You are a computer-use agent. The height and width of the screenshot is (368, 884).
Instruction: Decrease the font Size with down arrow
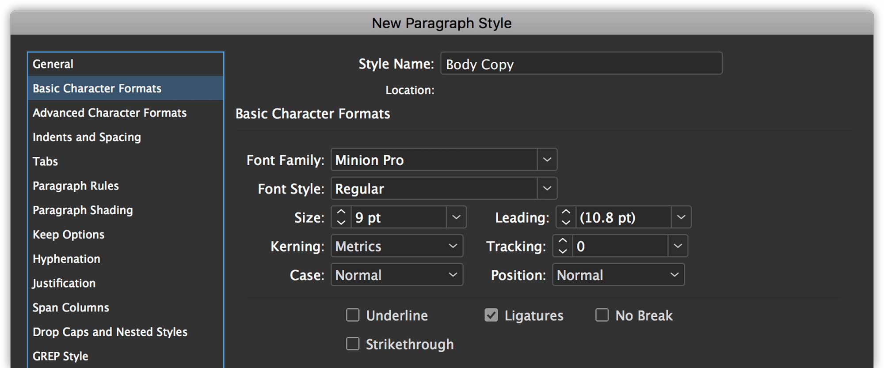coord(341,222)
